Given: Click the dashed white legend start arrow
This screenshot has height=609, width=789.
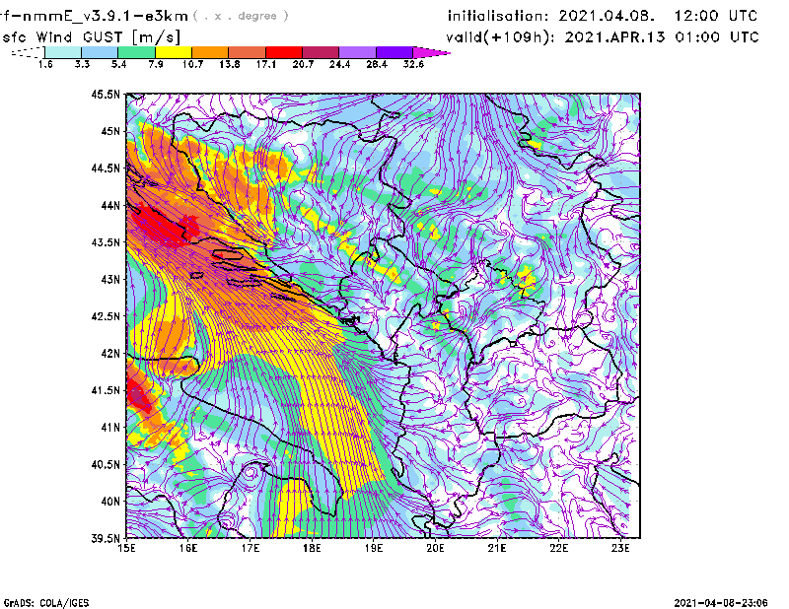Looking at the screenshot, I should click(28, 52).
